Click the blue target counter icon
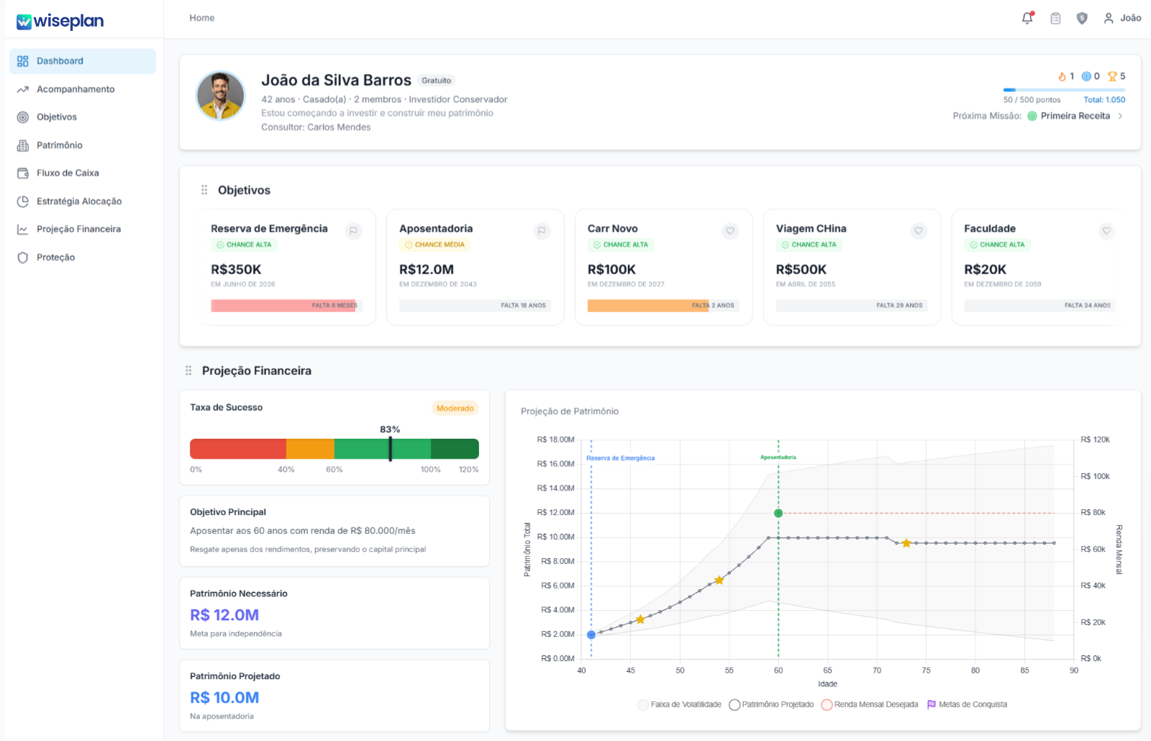Viewport: 1151px width, 741px height. pos(1086,76)
